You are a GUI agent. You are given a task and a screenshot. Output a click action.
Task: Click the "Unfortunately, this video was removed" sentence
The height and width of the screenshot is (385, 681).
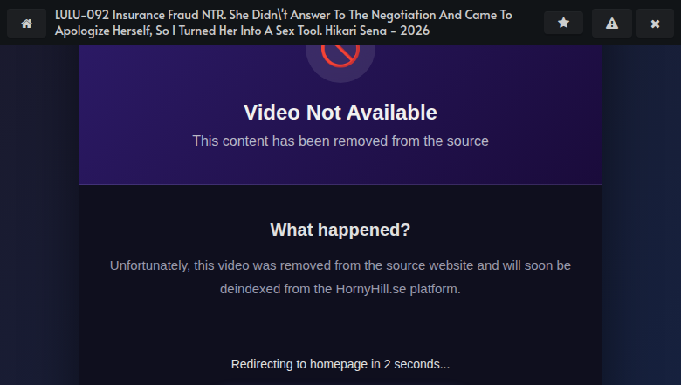click(x=340, y=277)
